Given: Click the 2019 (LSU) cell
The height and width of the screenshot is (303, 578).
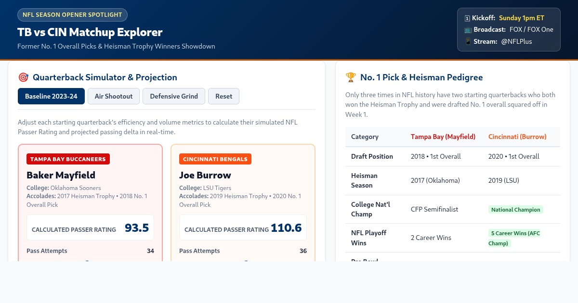Looking at the screenshot, I should pos(504,180).
